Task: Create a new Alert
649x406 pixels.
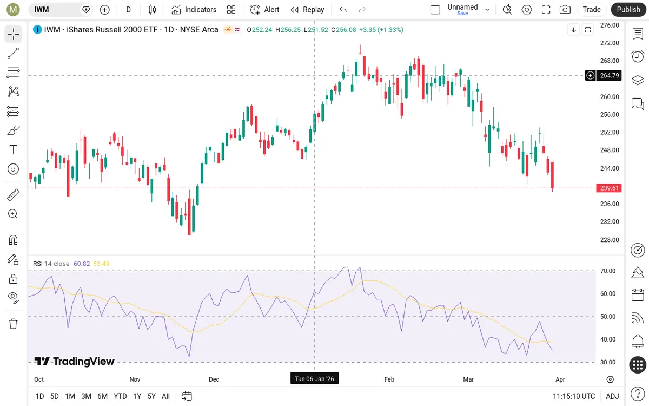Action: pos(264,10)
